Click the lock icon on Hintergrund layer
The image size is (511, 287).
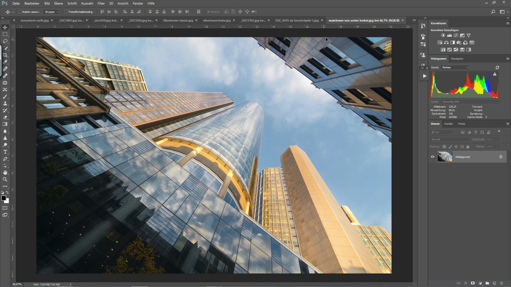501,157
